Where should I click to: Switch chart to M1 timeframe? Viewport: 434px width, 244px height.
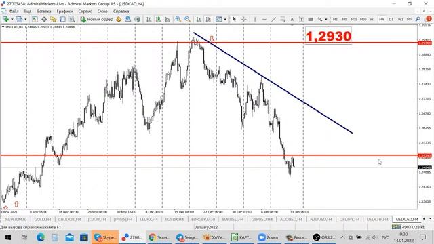[x=335, y=19]
